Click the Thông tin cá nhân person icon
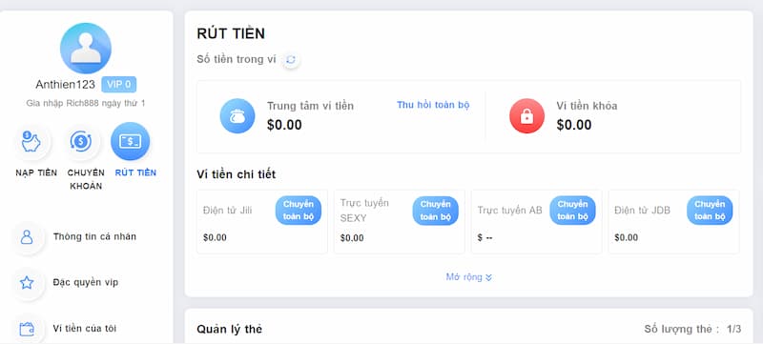763x344 pixels. 27,237
